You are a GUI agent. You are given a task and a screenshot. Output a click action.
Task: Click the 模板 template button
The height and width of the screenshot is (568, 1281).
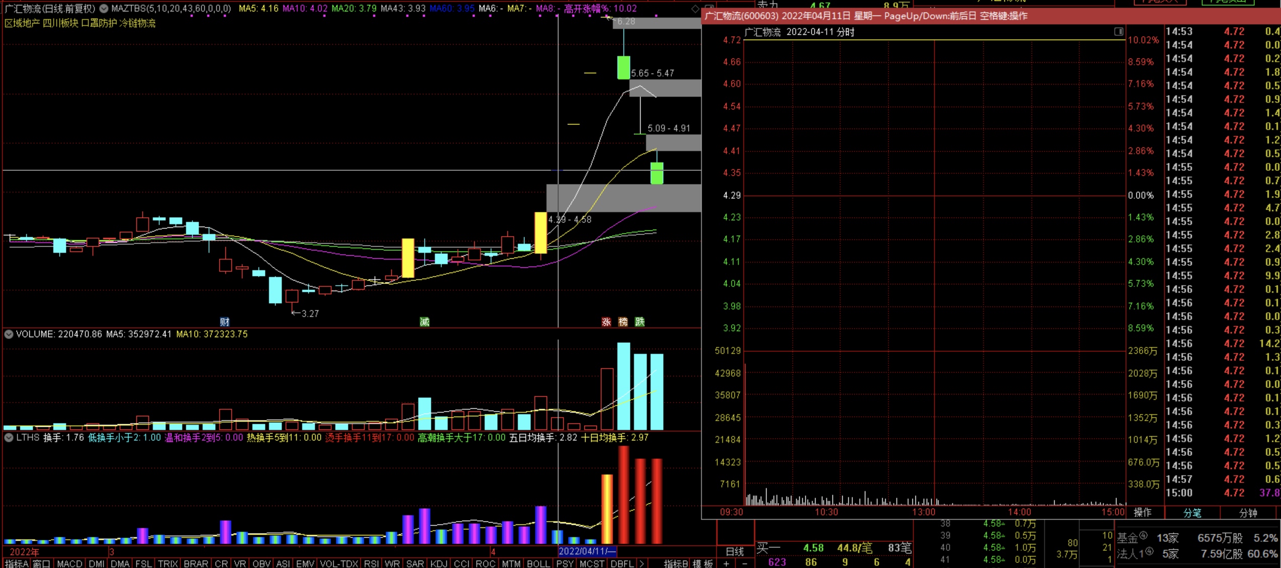coord(702,563)
